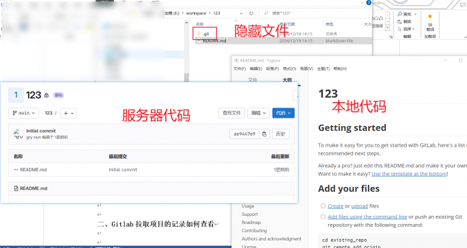Click 'Usage' in Typora outline

point(248,206)
